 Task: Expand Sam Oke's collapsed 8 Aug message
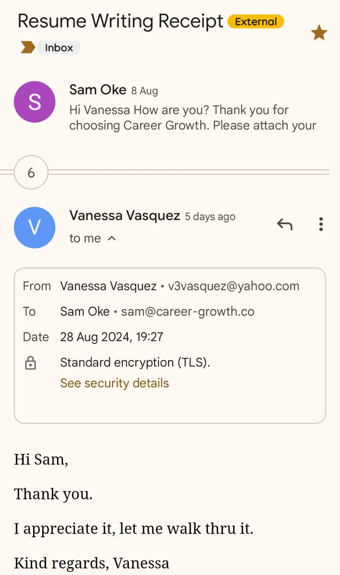[192, 118]
